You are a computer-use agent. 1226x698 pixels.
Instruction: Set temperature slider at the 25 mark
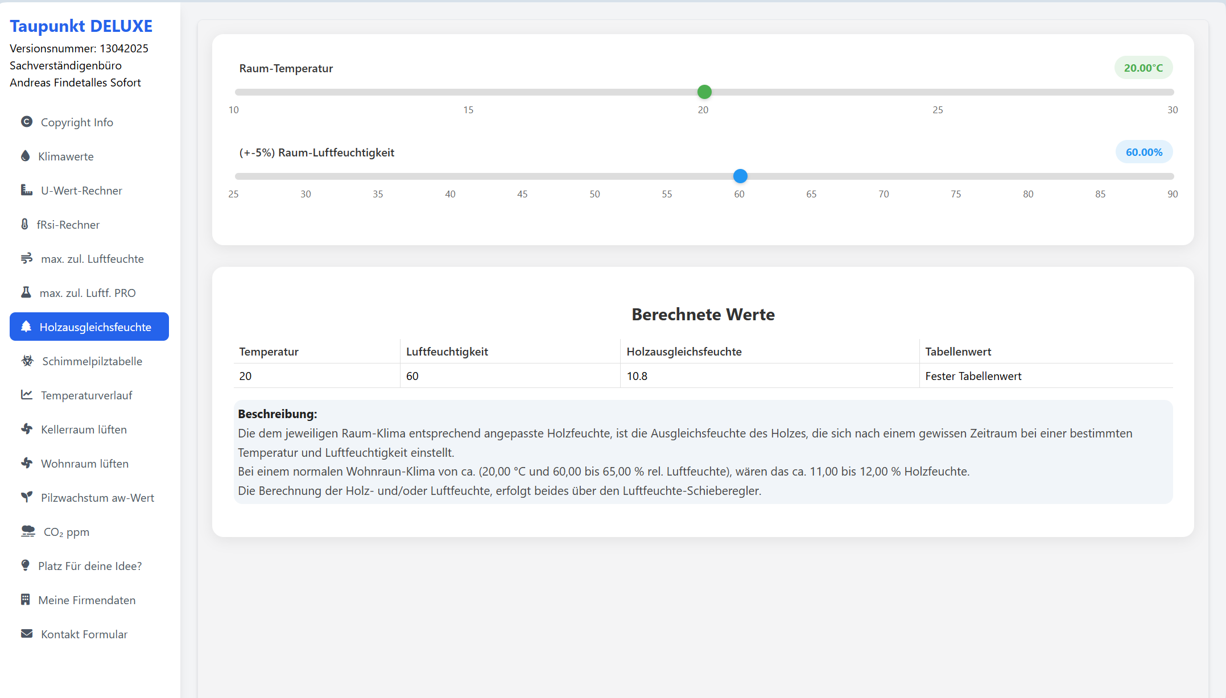pos(939,92)
